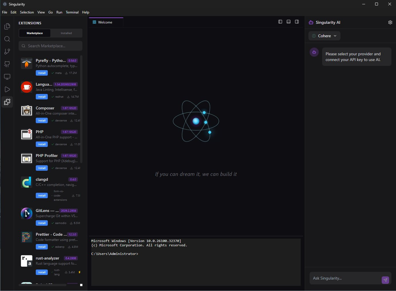Click the Singularity AI robot icon
Image resolution: width=396 pixels, height=291 pixels.
point(311,22)
